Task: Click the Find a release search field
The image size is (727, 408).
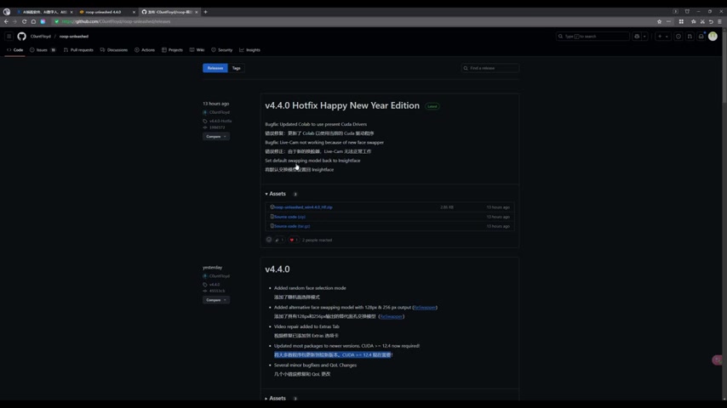Action: (491, 68)
